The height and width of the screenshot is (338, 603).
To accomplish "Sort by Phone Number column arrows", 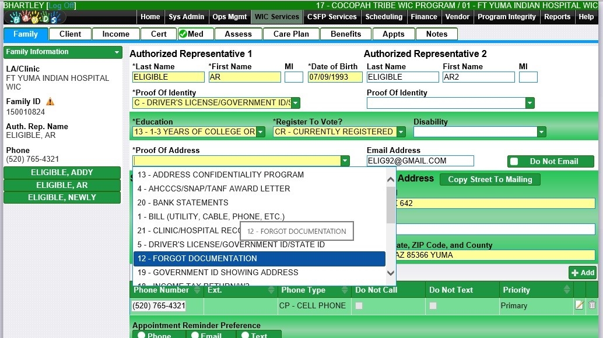I will (x=197, y=290).
